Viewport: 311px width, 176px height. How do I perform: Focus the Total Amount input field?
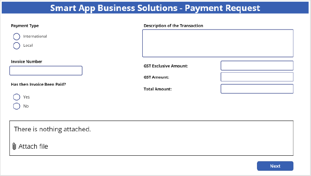click(257, 89)
